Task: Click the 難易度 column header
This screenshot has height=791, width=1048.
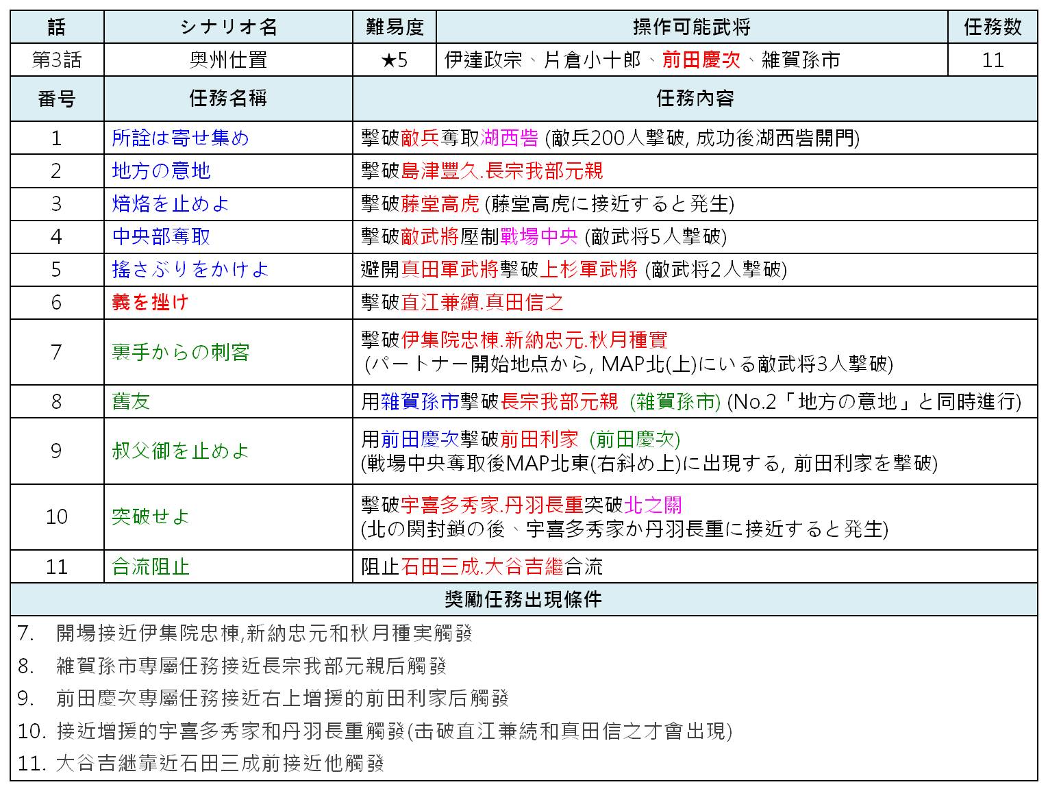Action: (x=395, y=27)
